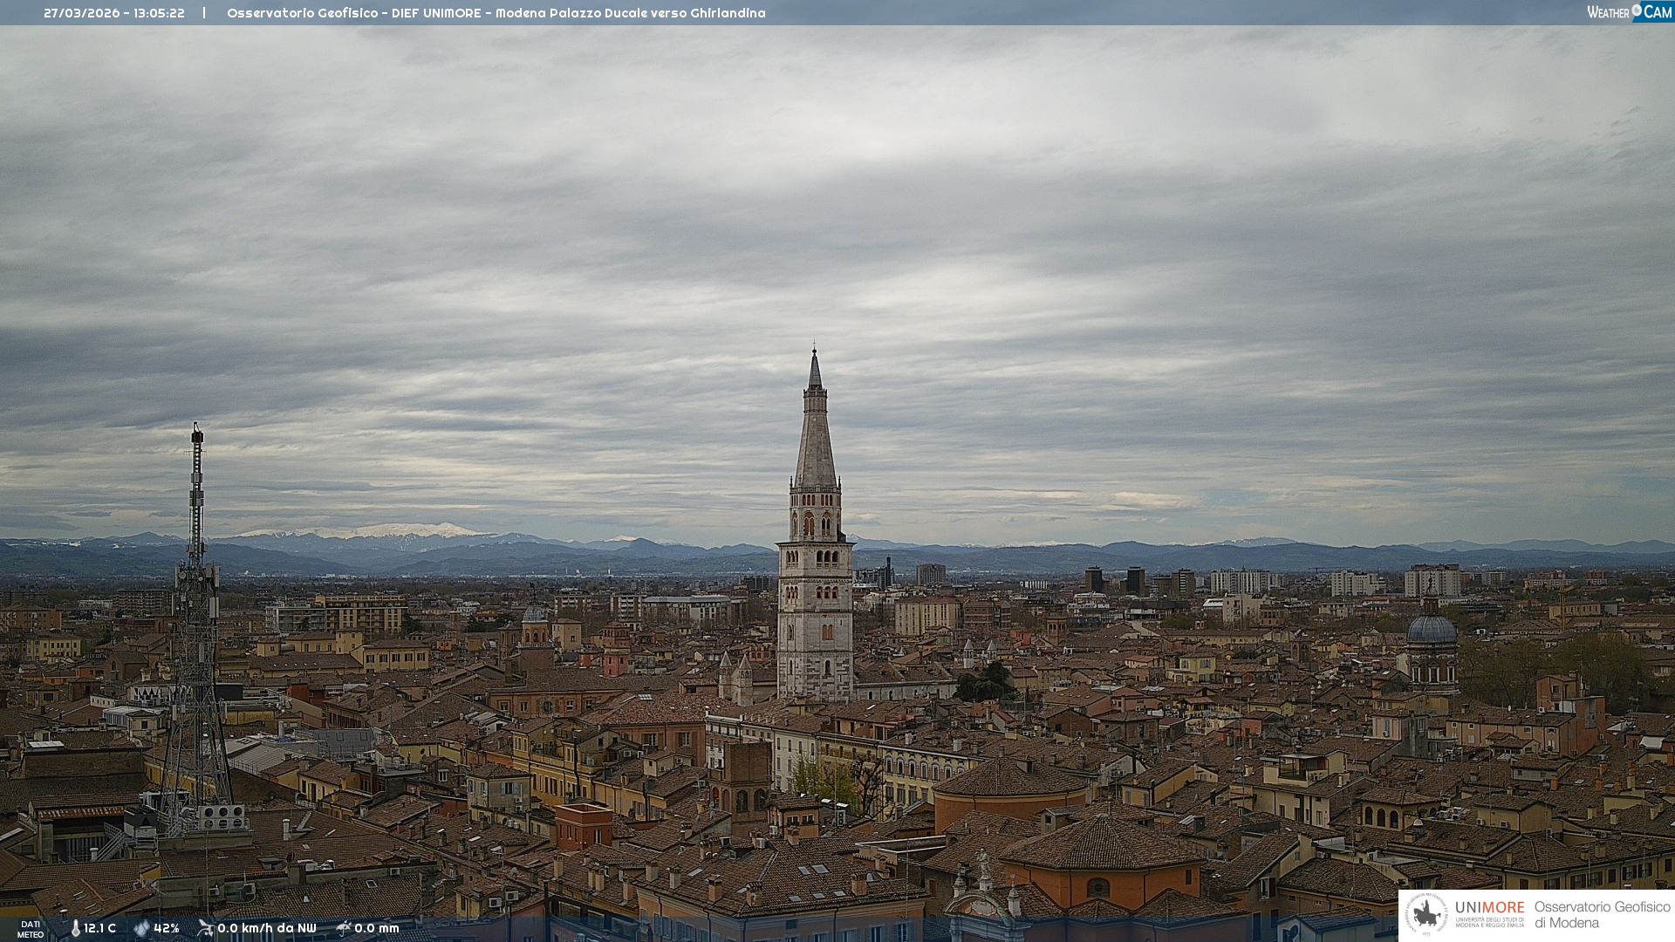Click the camera lens icon in WeatherCam logo

coord(1637,10)
